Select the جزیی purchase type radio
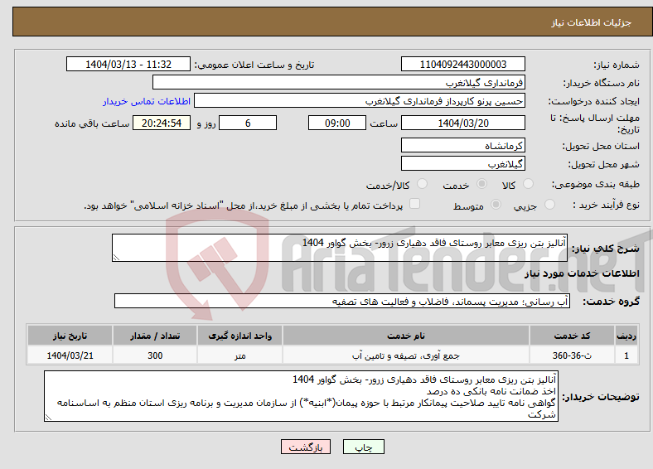 549,205
